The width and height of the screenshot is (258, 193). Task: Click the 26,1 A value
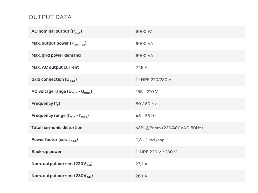141,176
